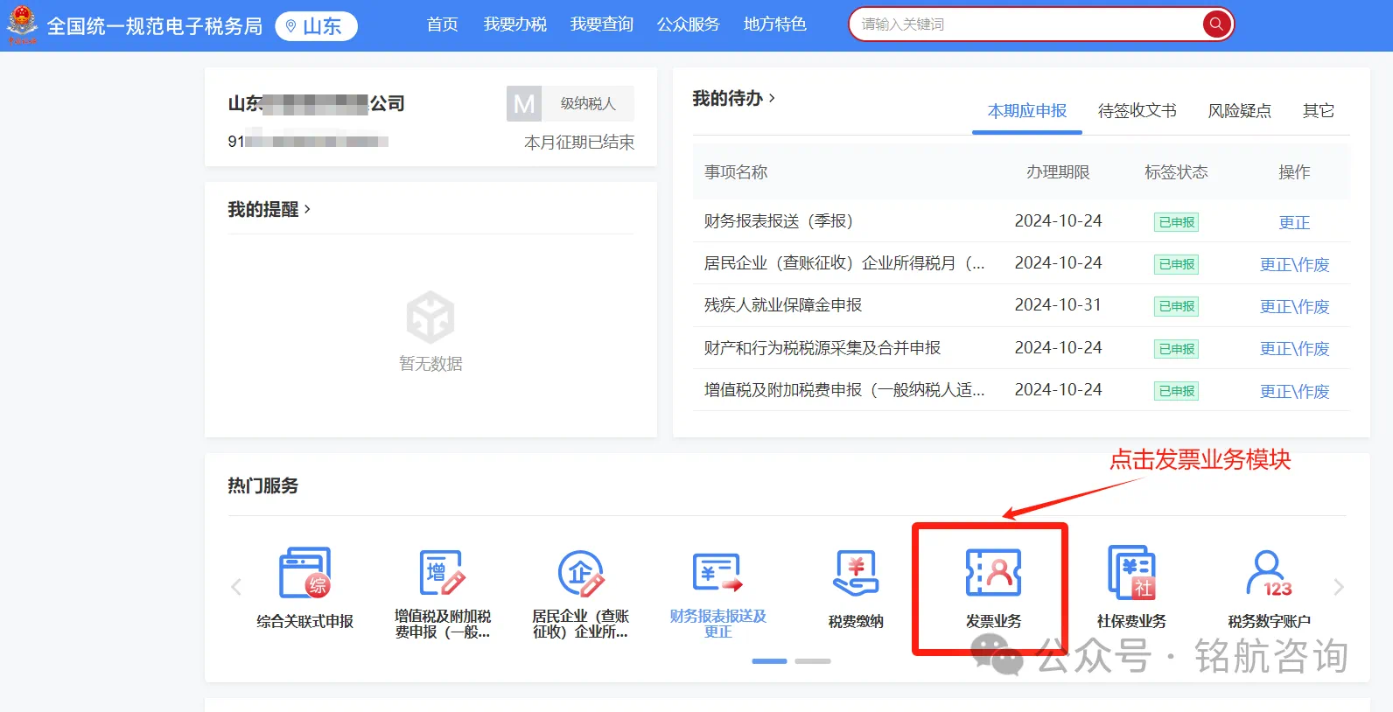
Task: Click the 发票业务 invoice module icon
Action: [x=993, y=574]
